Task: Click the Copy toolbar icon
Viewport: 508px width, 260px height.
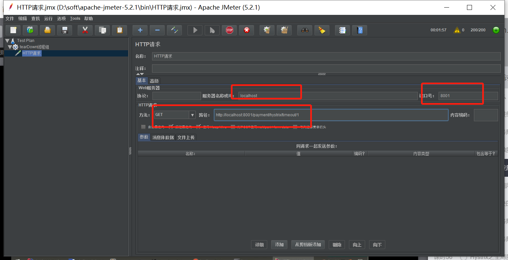Action: 103,30
